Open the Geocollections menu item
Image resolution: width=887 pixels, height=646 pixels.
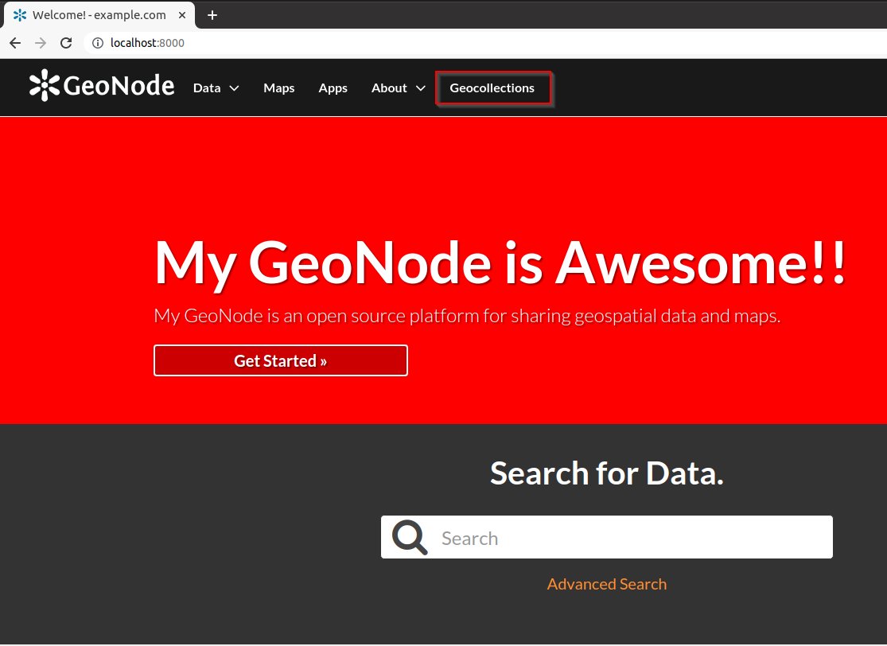492,88
